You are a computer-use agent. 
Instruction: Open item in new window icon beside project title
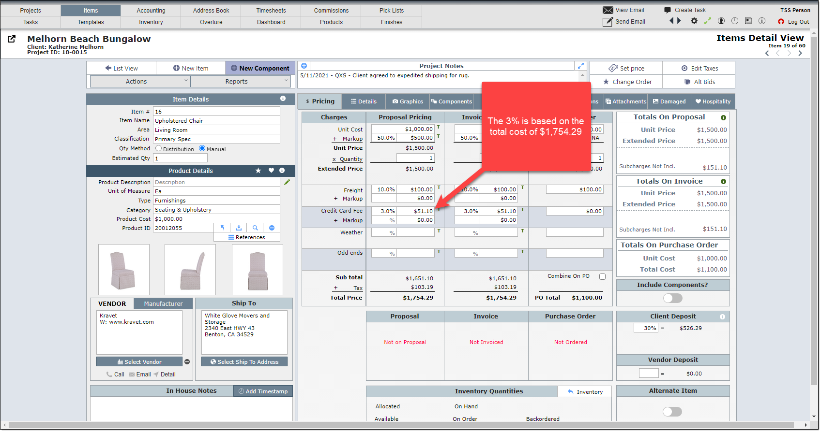coord(12,39)
